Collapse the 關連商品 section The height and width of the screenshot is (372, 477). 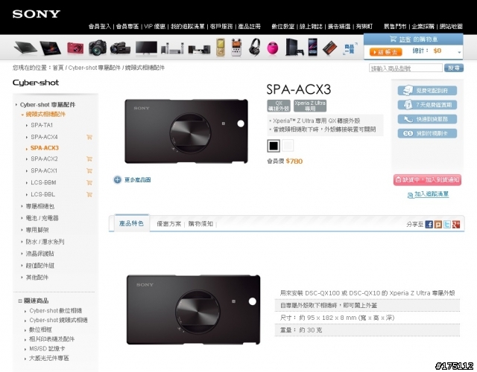tap(20, 301)
